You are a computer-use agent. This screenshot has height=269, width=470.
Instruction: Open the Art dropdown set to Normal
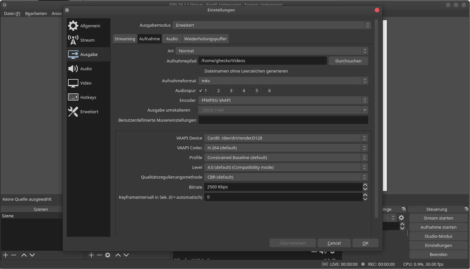[x=272, y=51]
